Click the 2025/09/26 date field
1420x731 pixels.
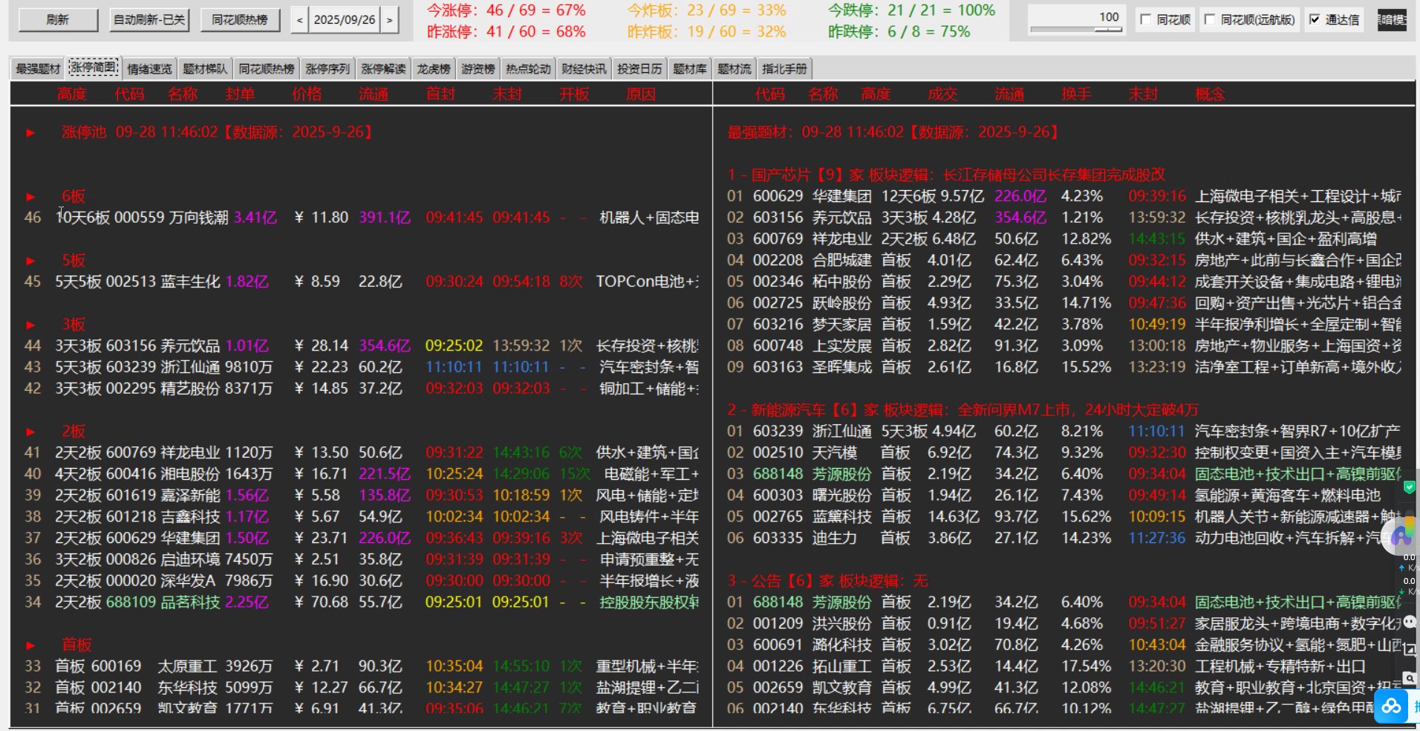pyautogui.click(x=345, y=20)
